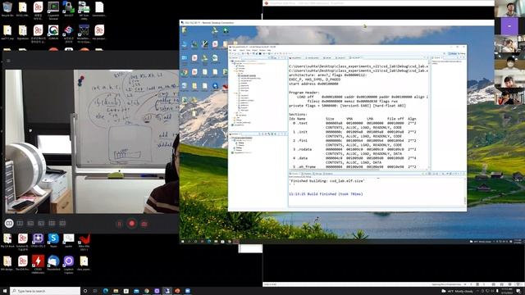Screen dimensions: 525x295
Task: Open Zoom from the host taskbar
Action: coord(188,291)
